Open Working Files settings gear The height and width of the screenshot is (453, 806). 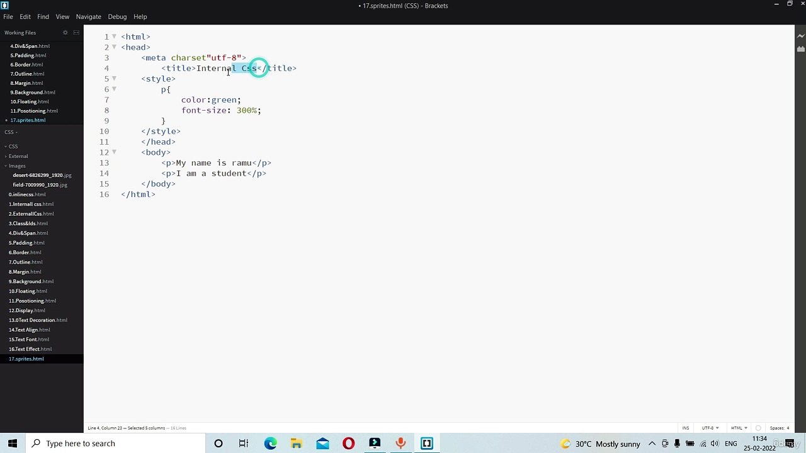pyautogui.click(x=65, y=33)
